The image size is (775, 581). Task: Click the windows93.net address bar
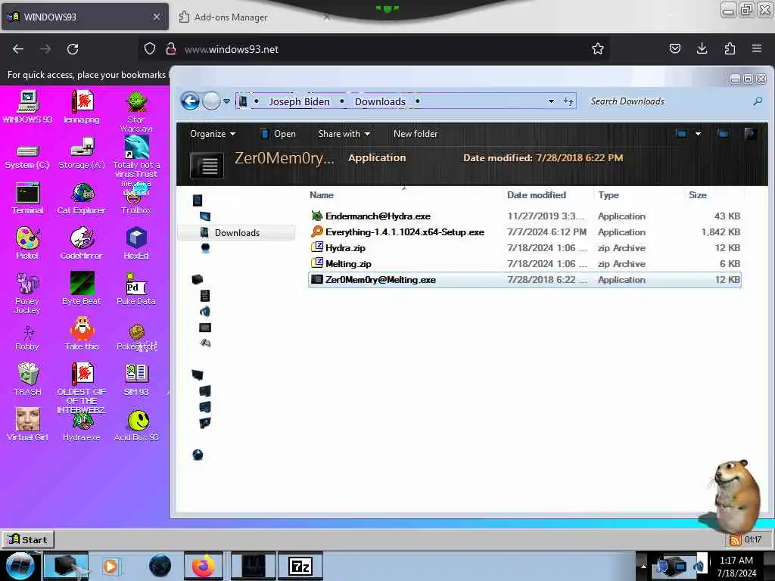point(375,49)
